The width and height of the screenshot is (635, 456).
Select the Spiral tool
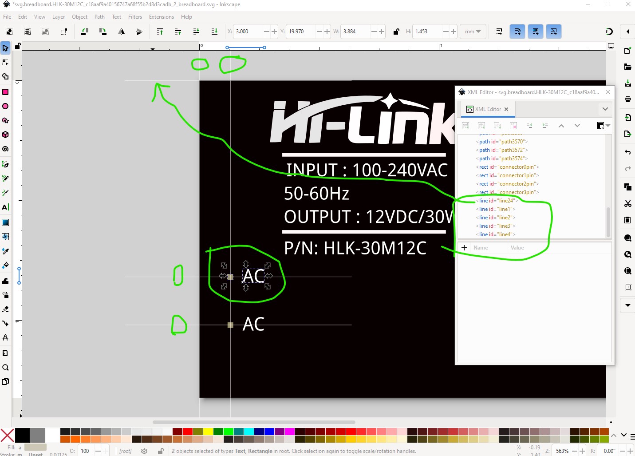[x=5, y=149]
